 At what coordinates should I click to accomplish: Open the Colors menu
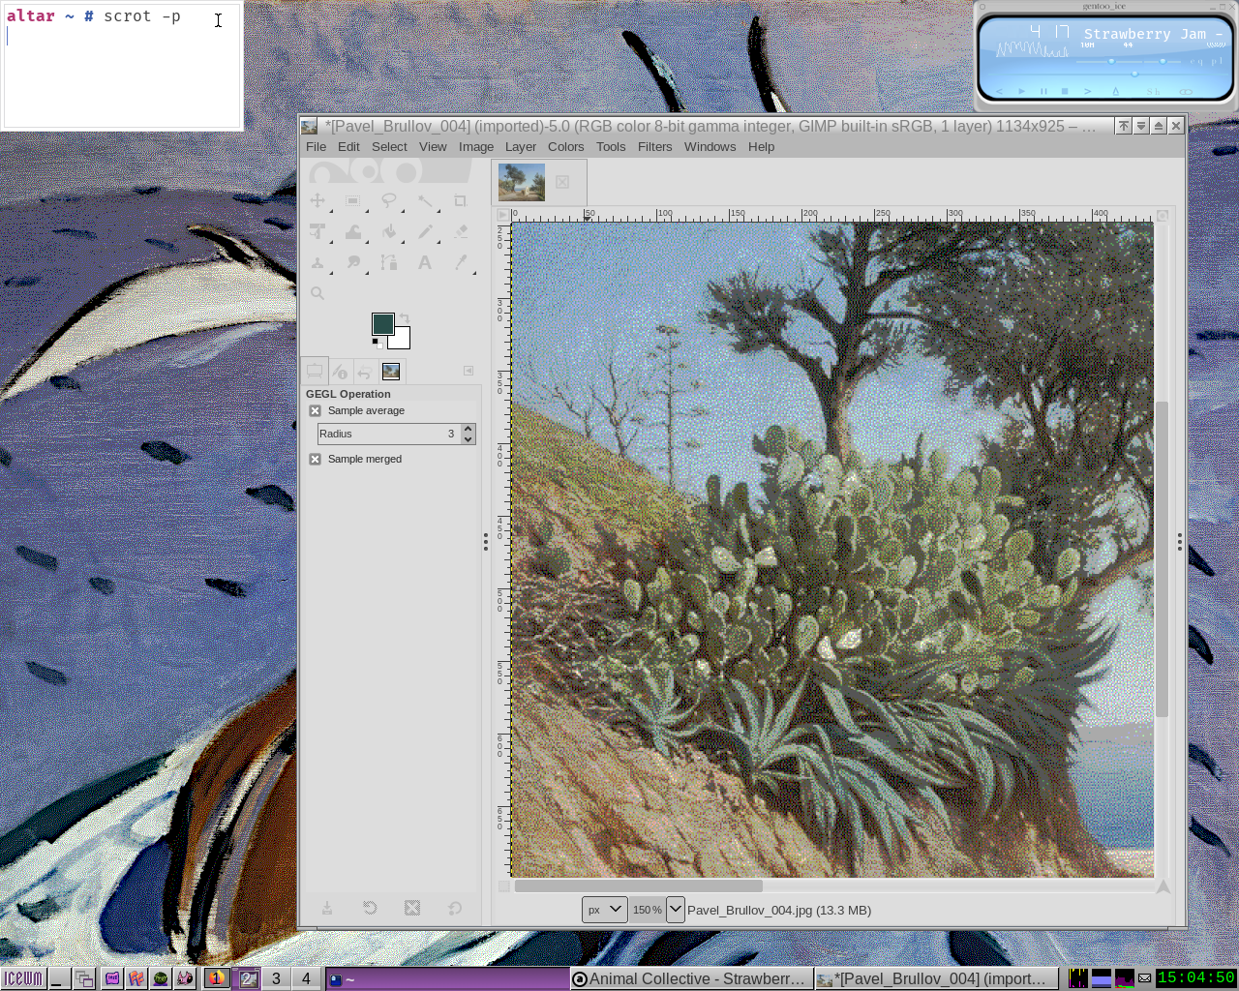click(x=566, y=147)
